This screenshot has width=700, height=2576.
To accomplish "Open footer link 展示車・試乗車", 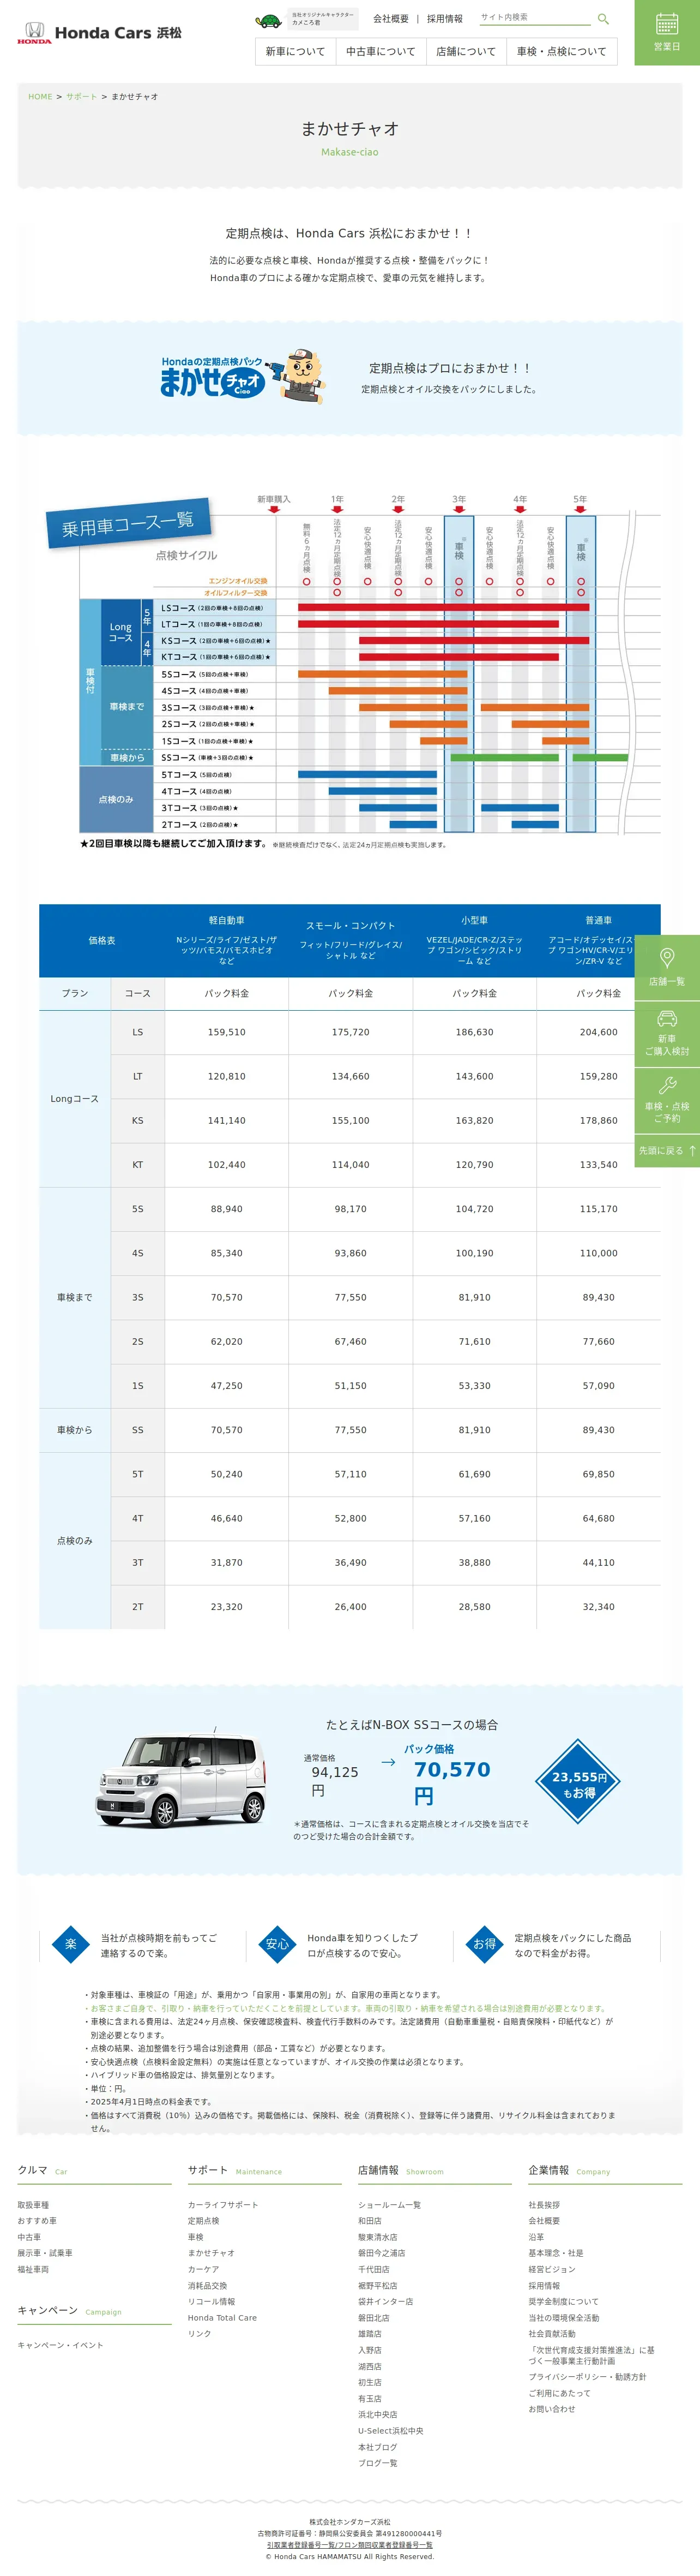I will pos(45,2253).
